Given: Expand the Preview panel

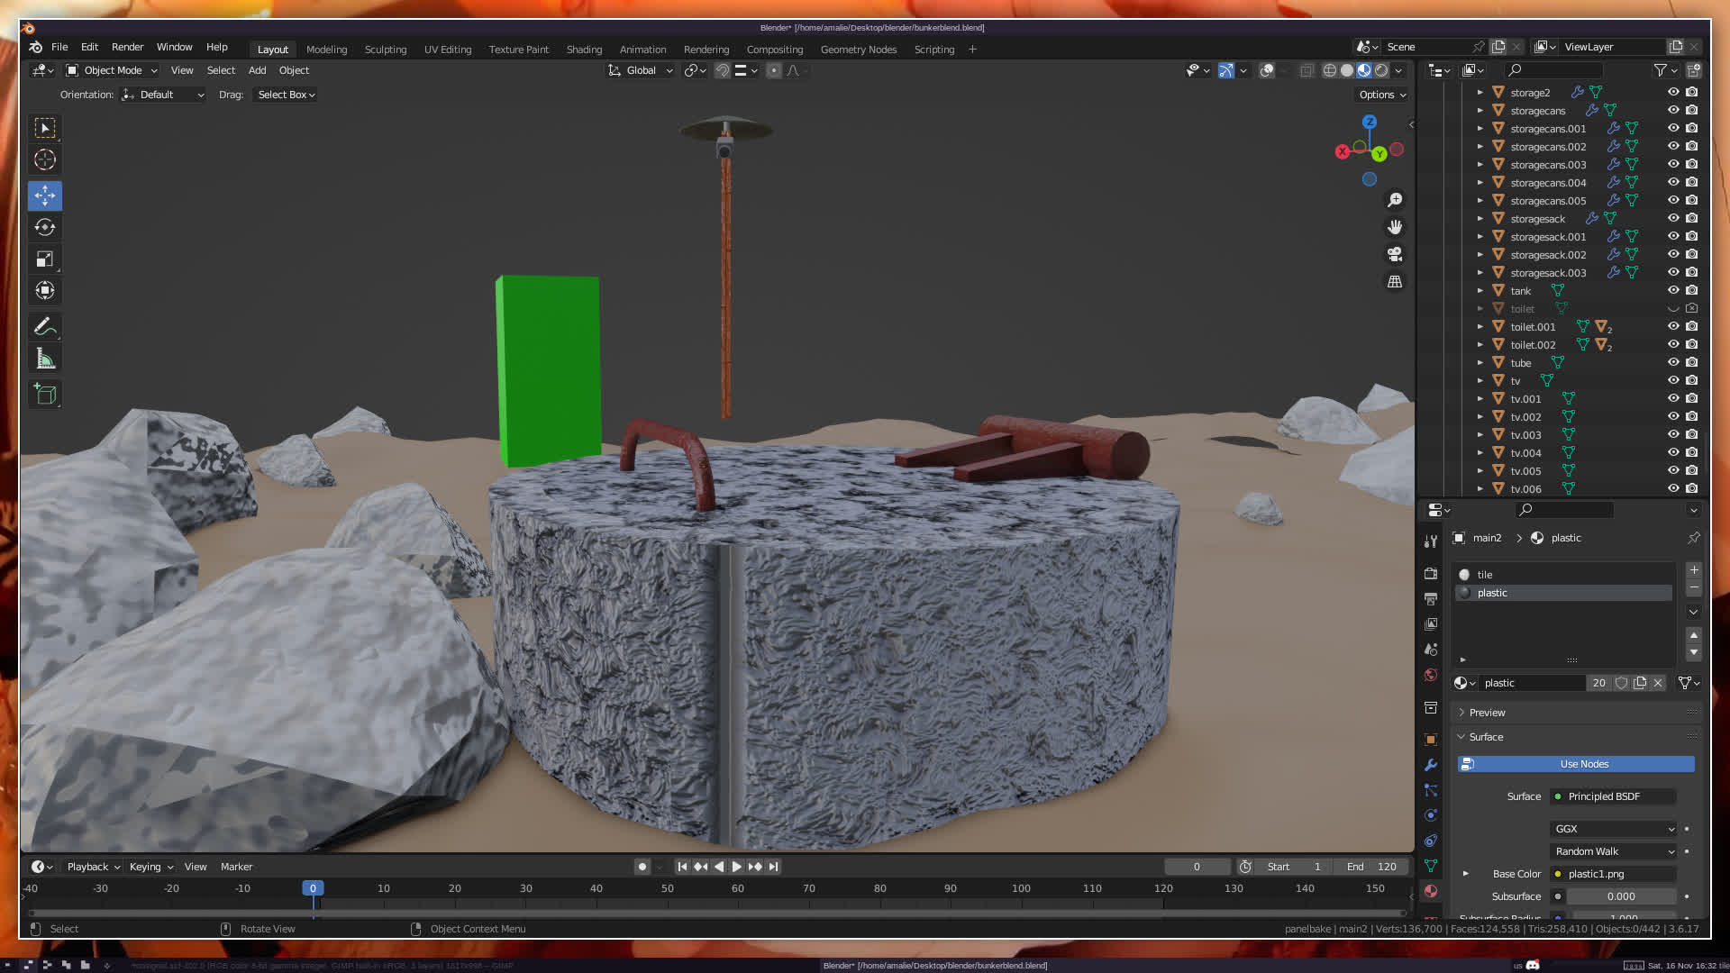Looking at the screenshot, I should [x=1487, y=713].
